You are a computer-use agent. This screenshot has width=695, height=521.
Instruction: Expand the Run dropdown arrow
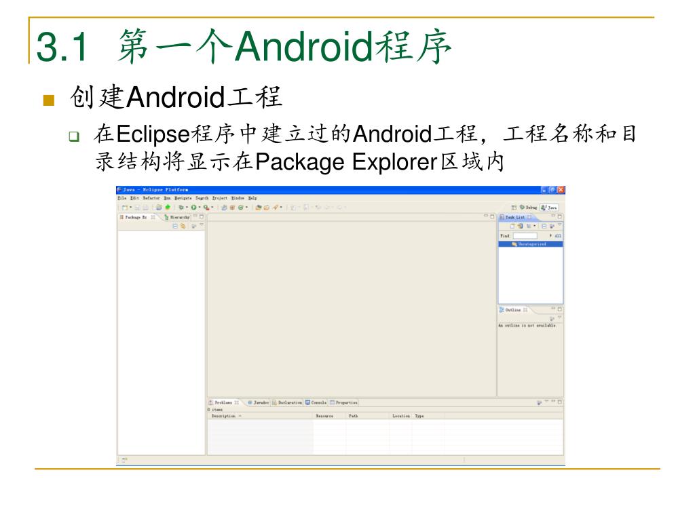tap(200, 208)
